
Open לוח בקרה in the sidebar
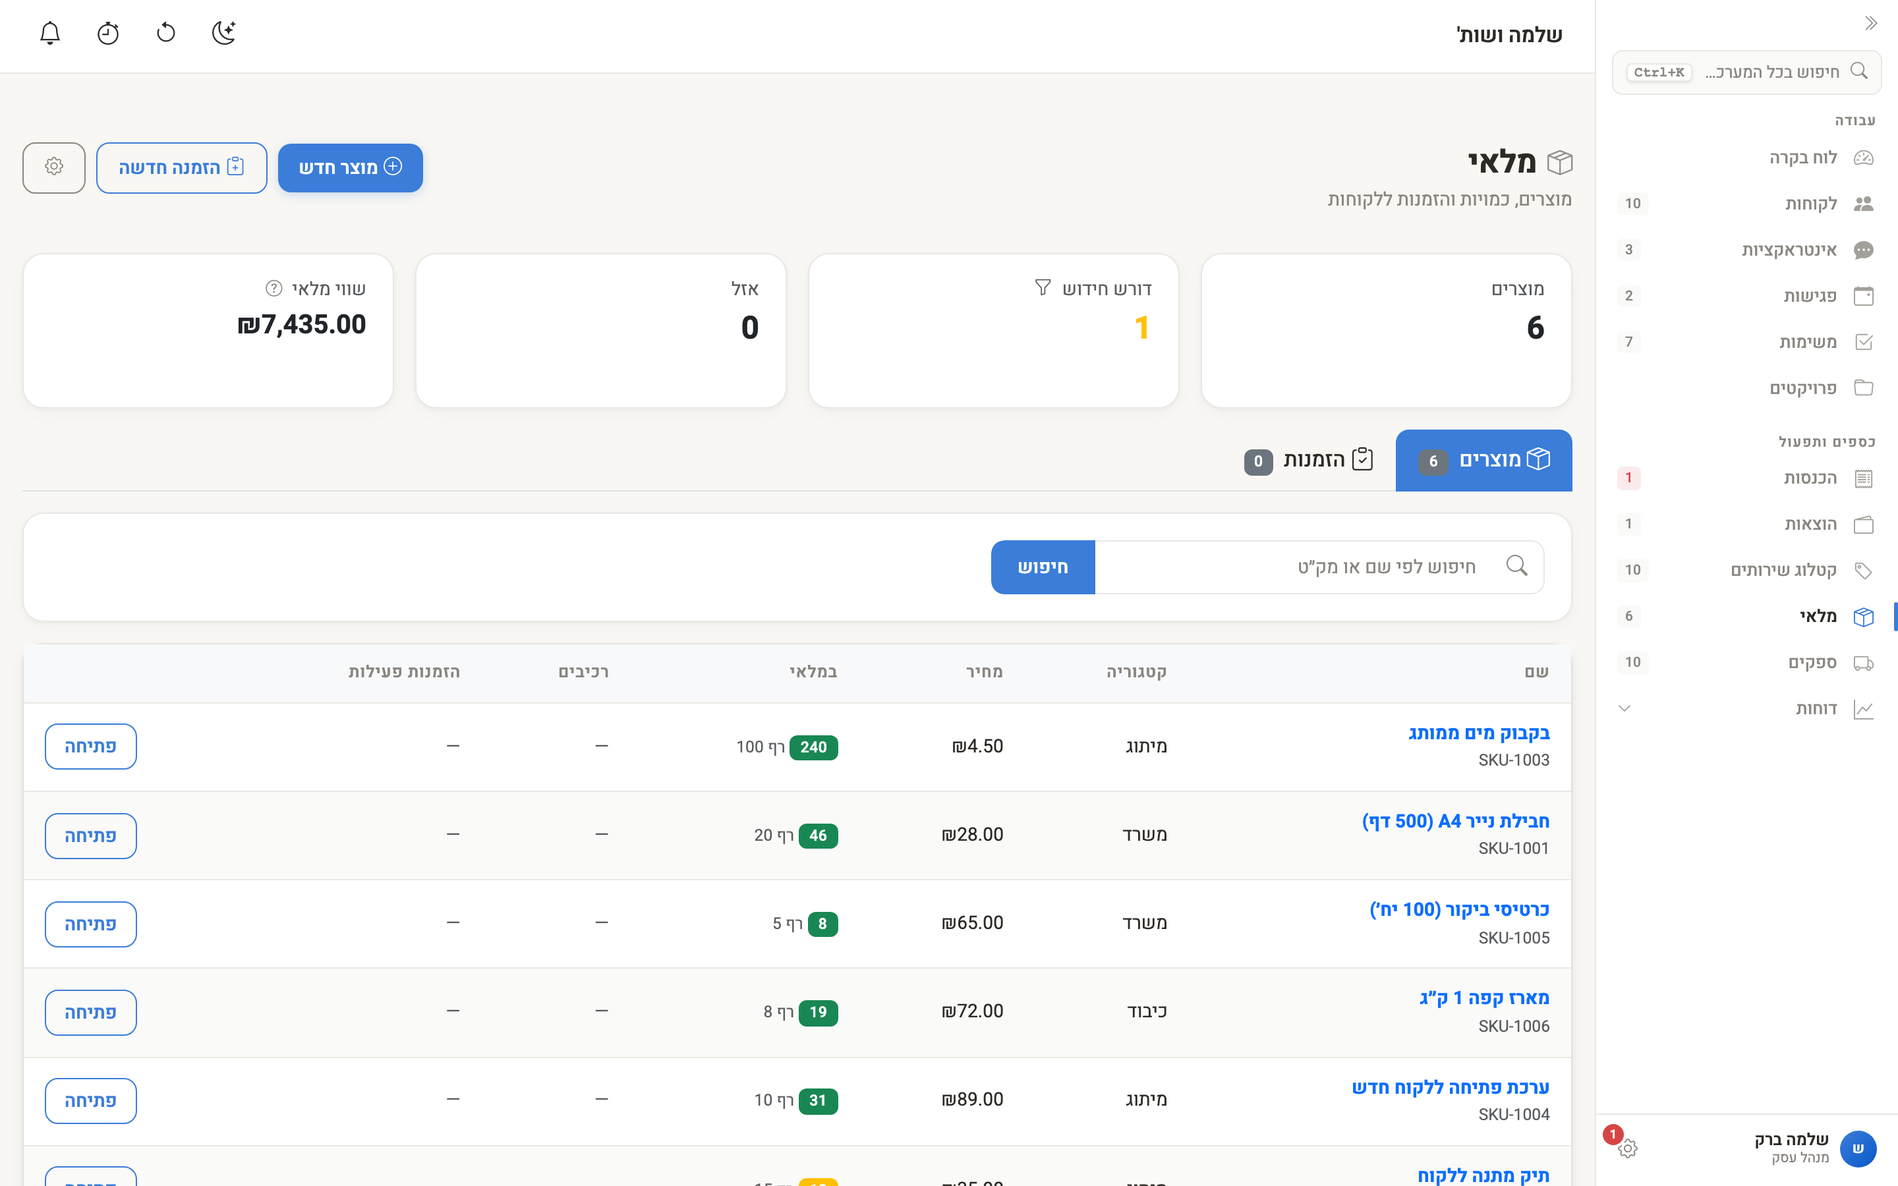pyautogui.click(x=1746, y=157)
